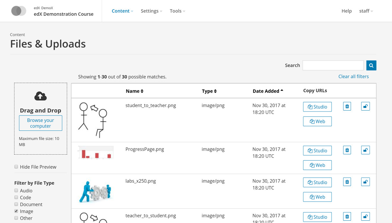Lock teacher_to_student.png via its padlock icon
Image resolution: width=392 pixels, height=223 pixels.
point(365,216)
